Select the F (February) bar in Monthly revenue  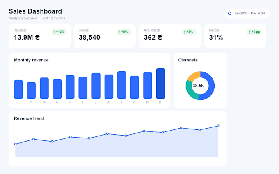tap(31, 90)
